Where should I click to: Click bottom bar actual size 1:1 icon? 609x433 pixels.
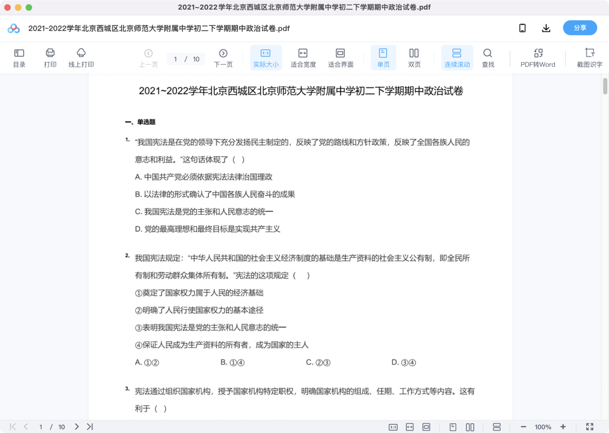393,427
